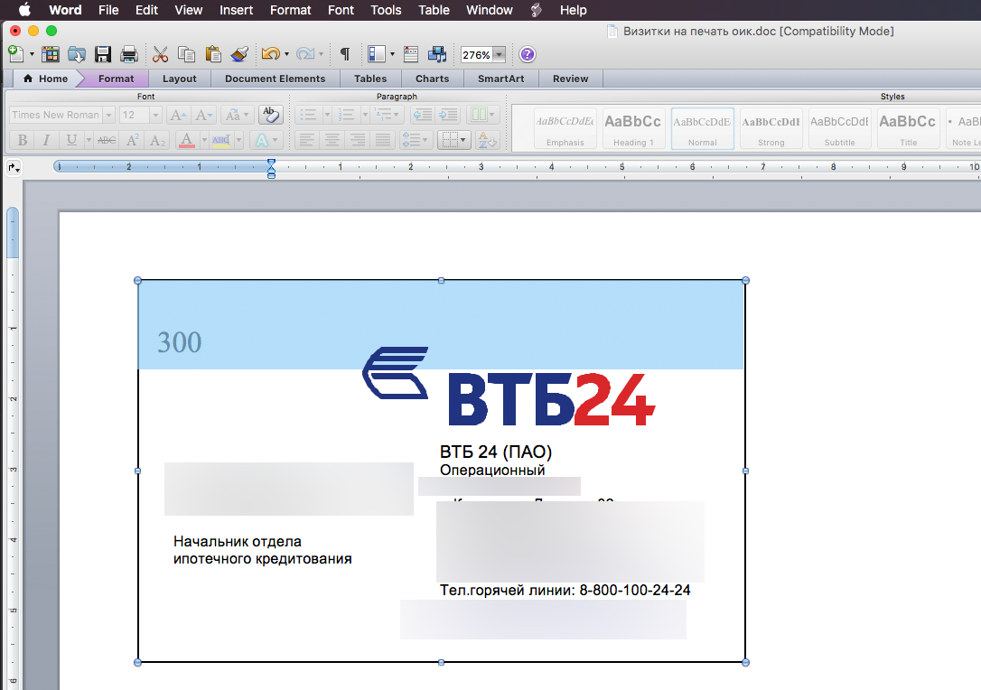Paste from the clipboard icon
981x690 pixels.
pos(213,54)
